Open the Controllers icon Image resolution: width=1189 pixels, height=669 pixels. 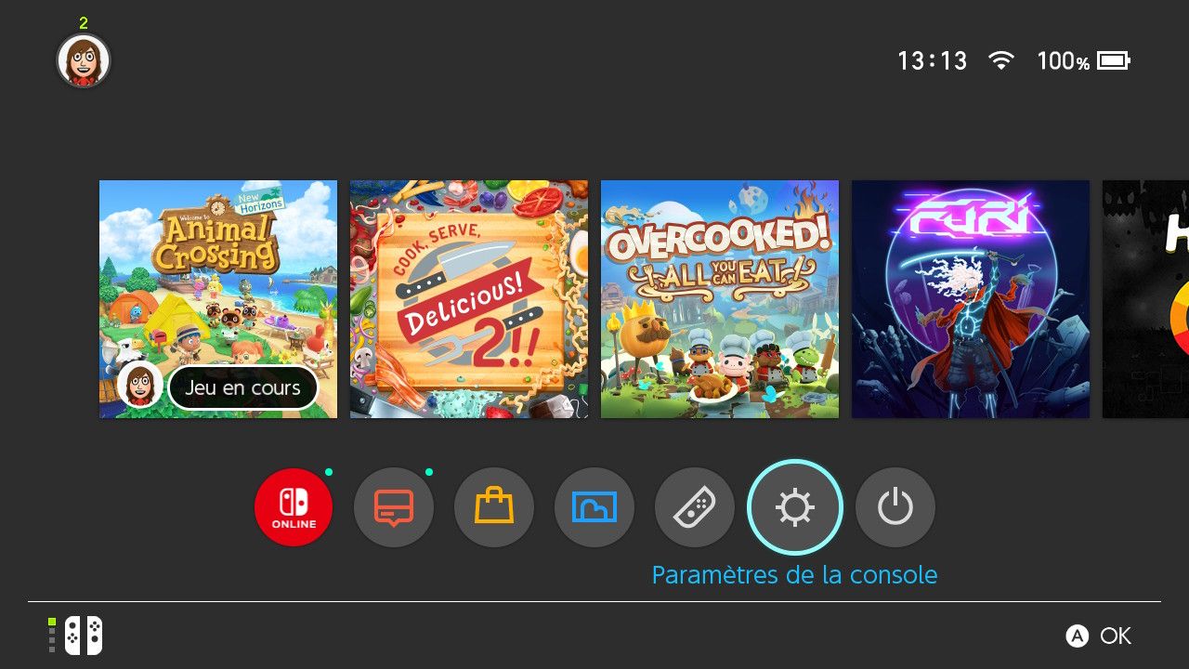tap(695, 507)
